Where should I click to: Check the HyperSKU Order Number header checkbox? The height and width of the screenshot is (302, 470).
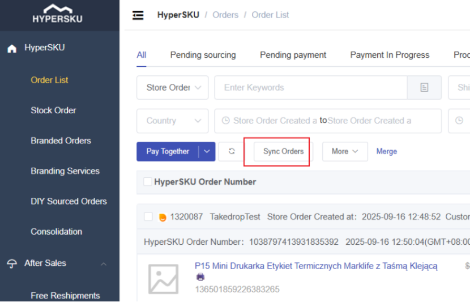point(148,182)
